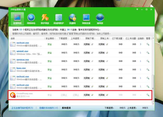Sort list by 安全等级 column header
Screen dimensions: 163x117
click(50, 39)
